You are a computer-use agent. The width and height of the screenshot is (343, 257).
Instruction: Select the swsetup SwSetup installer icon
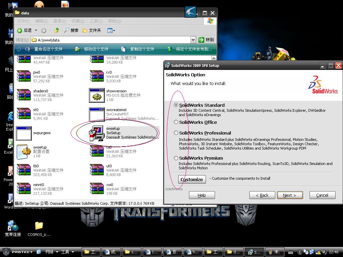[x=97, y=133]
